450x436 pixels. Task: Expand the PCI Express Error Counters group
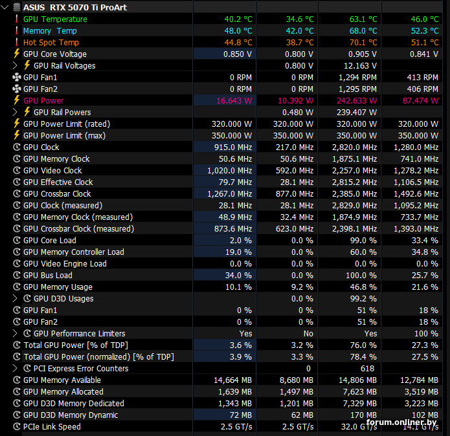click(x=15, y=368)
